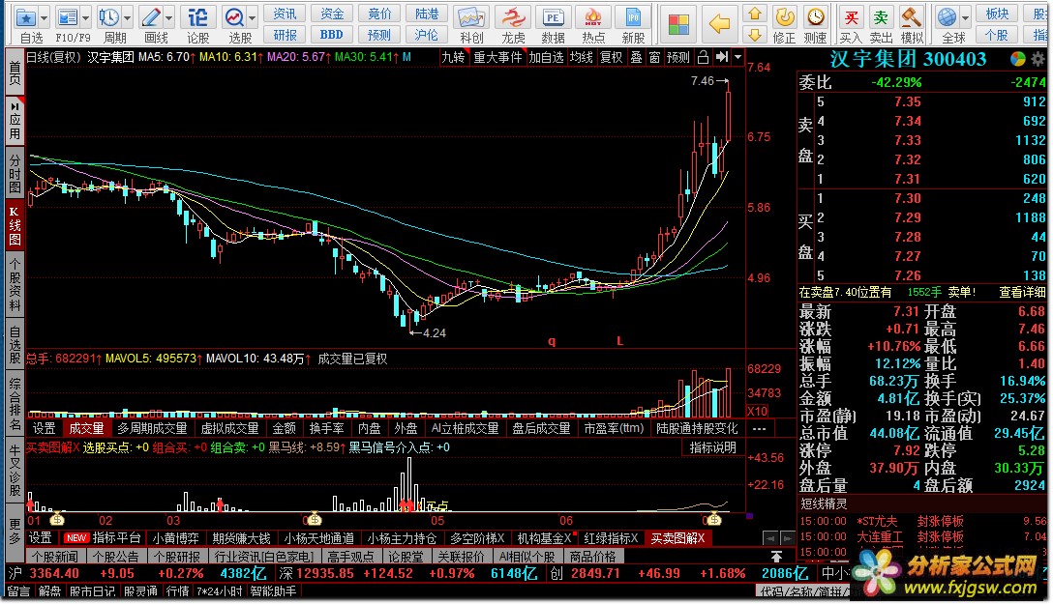Click the 周期 clock period icon
Image resolution: width=1053 pixels, height=604 pixels.
pos(108,16)
